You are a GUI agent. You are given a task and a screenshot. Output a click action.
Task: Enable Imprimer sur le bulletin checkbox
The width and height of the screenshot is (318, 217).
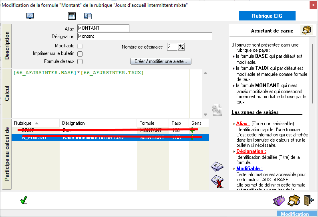pos(80,54)
